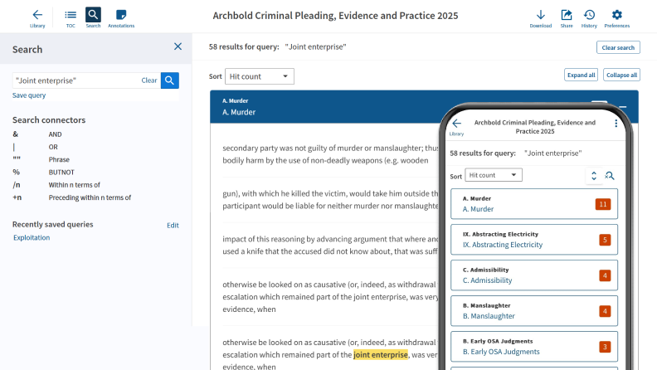Click the Collapse all button
Viewport: 657px width, 370px height.
click(621, 75)
